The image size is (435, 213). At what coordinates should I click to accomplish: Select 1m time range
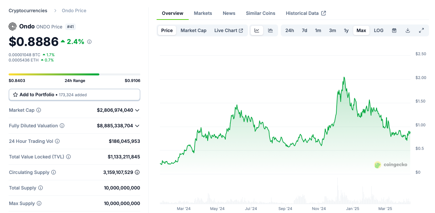click(x=318, y=30)
